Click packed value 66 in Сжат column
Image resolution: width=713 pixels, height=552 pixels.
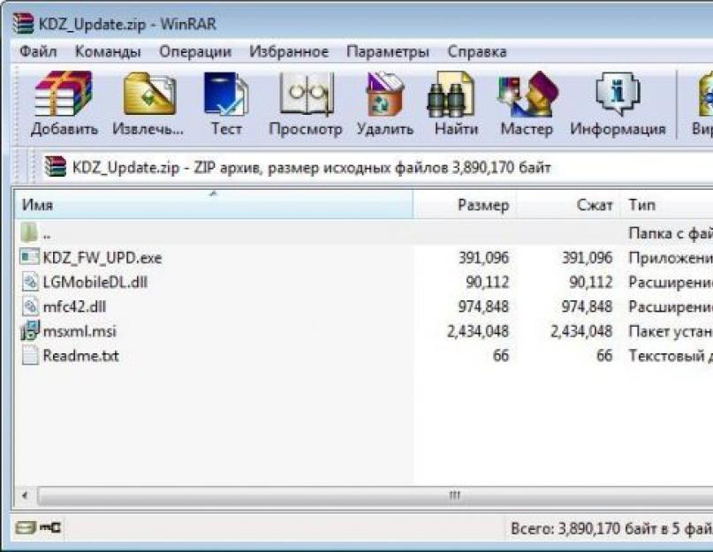(604, 356)
